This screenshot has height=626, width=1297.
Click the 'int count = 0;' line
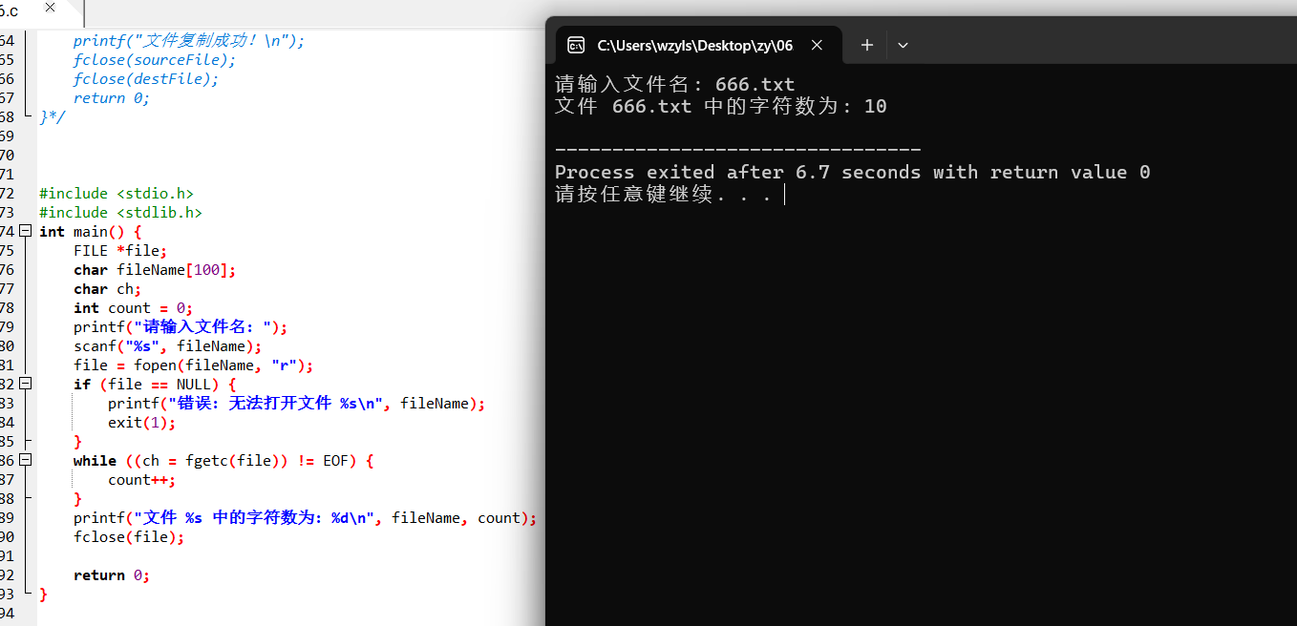point(134,307)
